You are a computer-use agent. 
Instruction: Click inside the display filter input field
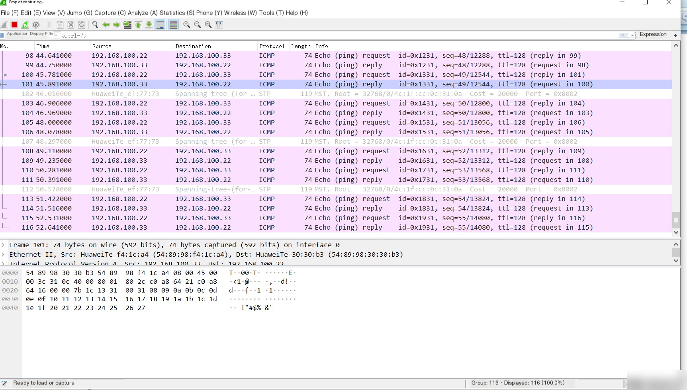[x=339, y=35]
